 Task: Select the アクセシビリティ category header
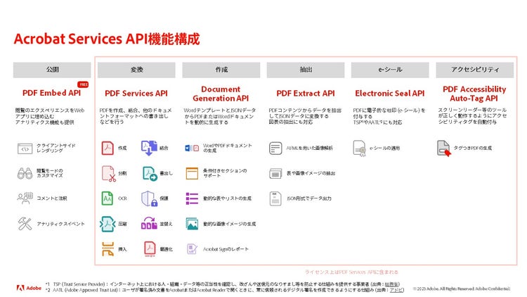click(474, 70)
